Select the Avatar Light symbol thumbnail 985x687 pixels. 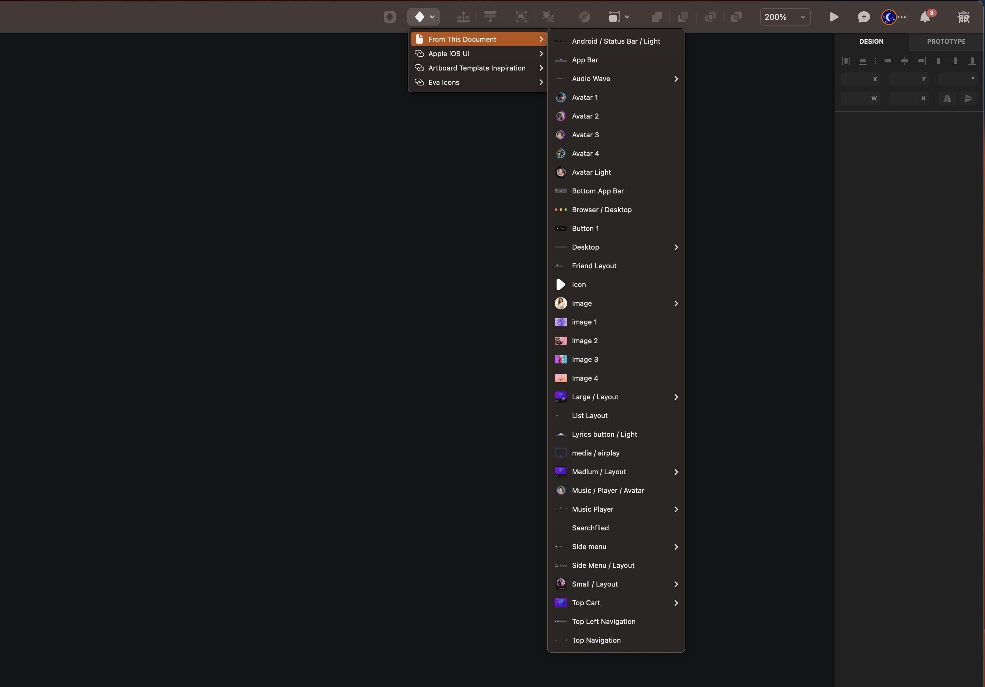click(561, 172)
